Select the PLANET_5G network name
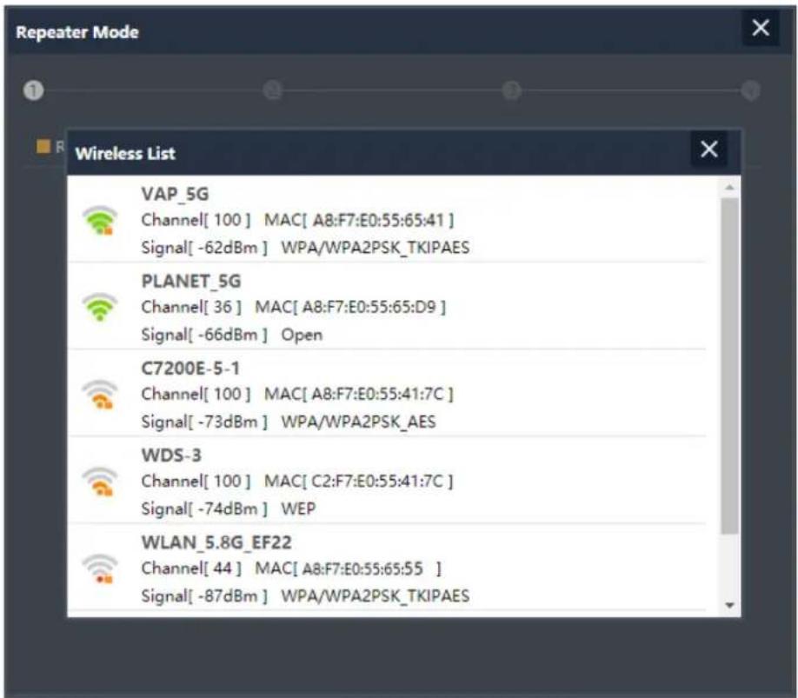 [191, 281]
